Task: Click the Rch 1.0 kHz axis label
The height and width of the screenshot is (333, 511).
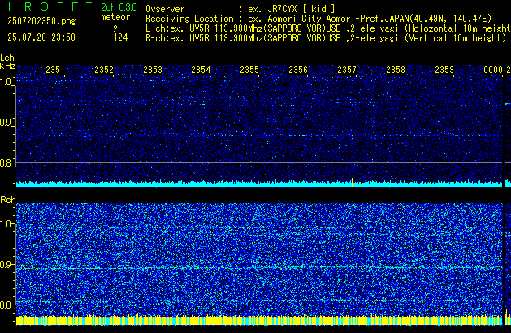Action: pyautogui.click(x=6, y=224)
